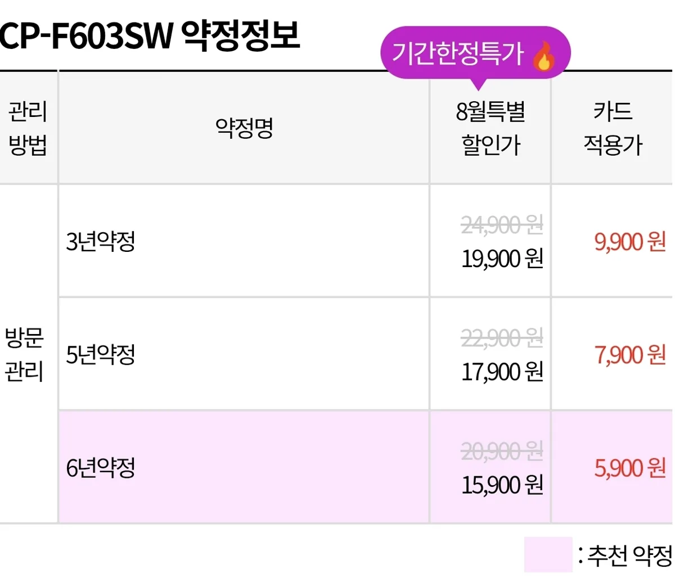675x587 pixels.
Task: Click the 5,900 원 card price
Action: (x=630, y=468)
